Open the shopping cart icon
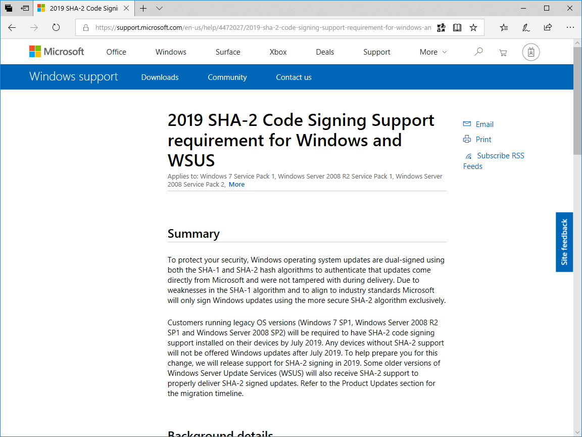This screenshot has height=437, width=582. coord(503,52)
